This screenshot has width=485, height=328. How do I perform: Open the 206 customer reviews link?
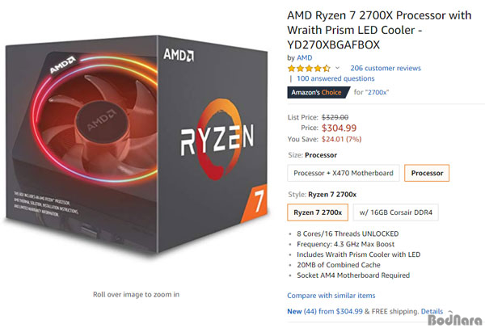pyautogui.click(x=386, y=68)
